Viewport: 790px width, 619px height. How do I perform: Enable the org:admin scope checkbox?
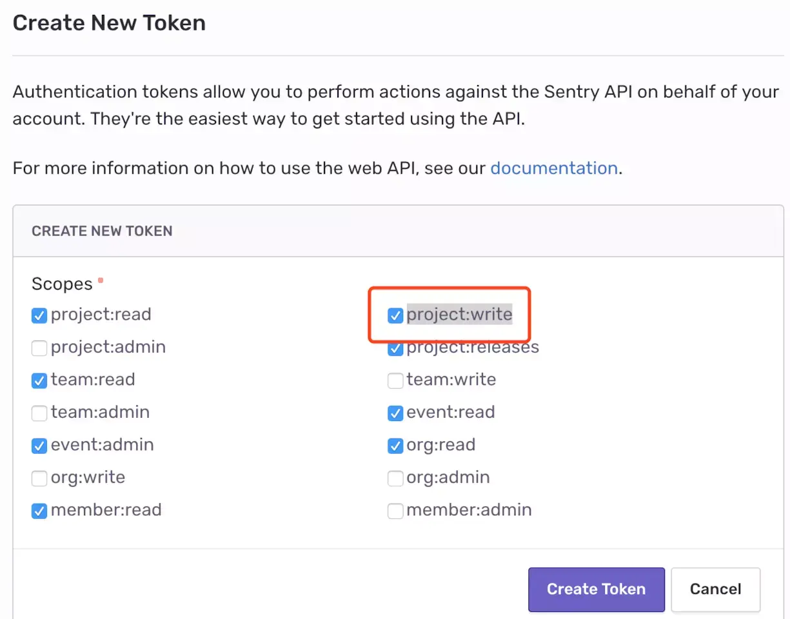click(395, 478)
